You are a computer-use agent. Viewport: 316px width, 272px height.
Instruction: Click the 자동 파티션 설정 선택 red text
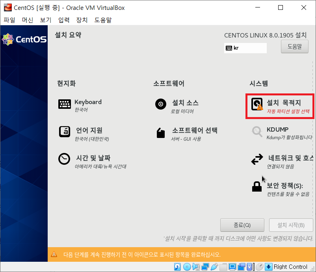pos(288,111)
